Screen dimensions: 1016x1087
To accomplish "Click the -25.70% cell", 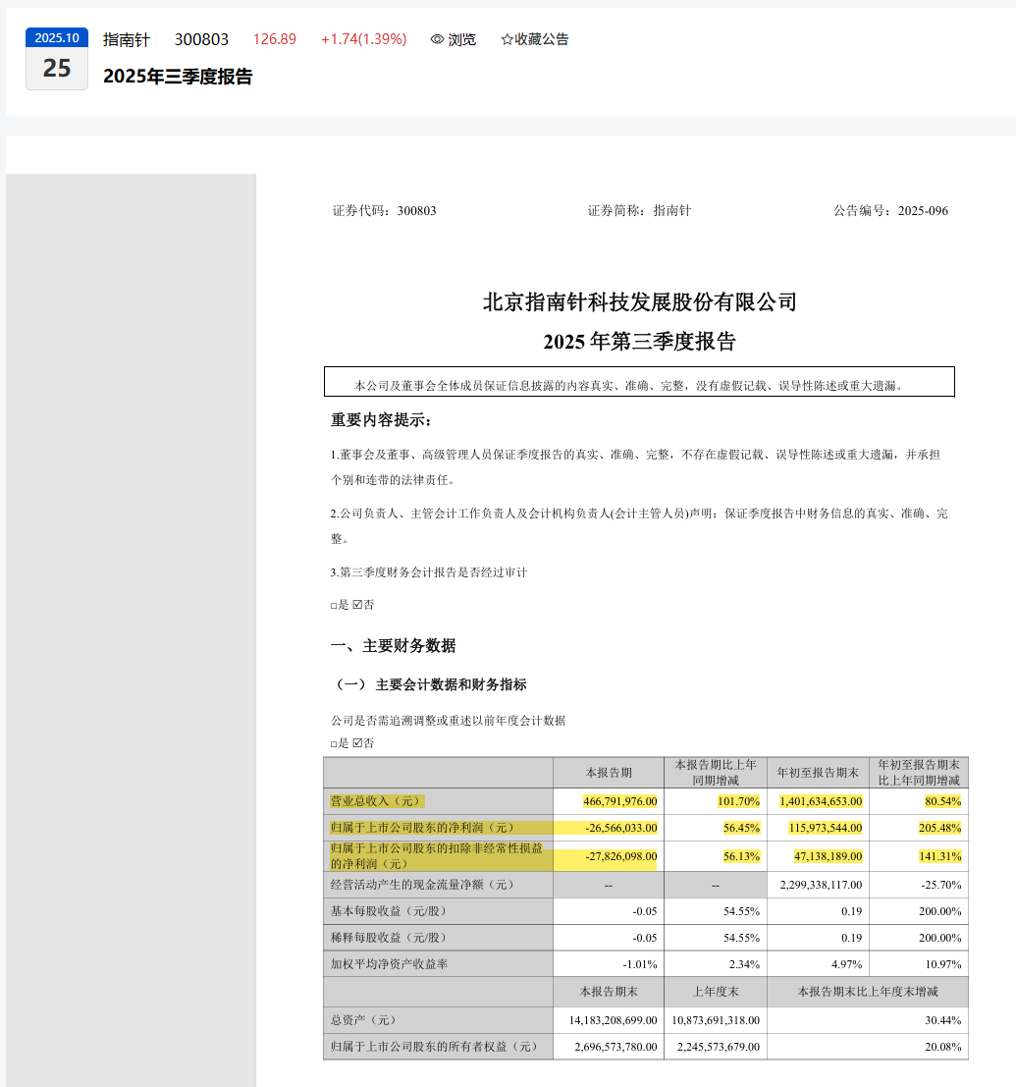I will click(940, 885).
